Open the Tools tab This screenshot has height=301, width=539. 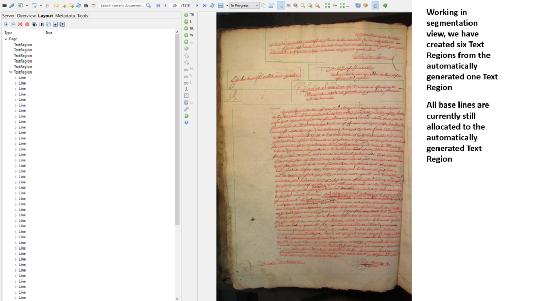pos(83,16)
